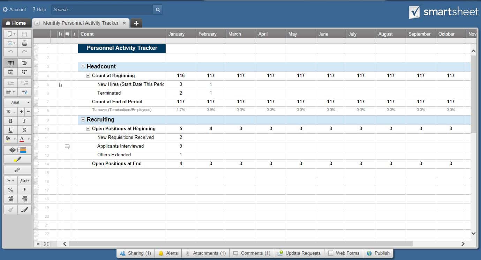481x260 pixels.
Task: Toggle underline formatting
Action: click(x=10, y=130)
